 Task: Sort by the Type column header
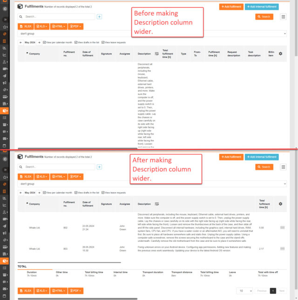pos(183,54)
